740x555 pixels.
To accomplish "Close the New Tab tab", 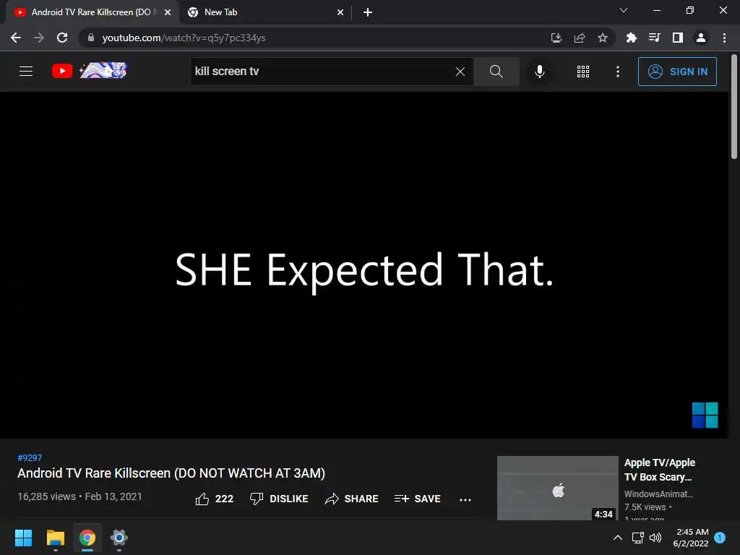I will (x=340, y=12).
